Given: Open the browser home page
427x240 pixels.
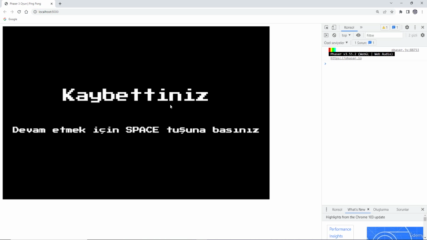Looking at the screenshot, I should pos(26,12).
